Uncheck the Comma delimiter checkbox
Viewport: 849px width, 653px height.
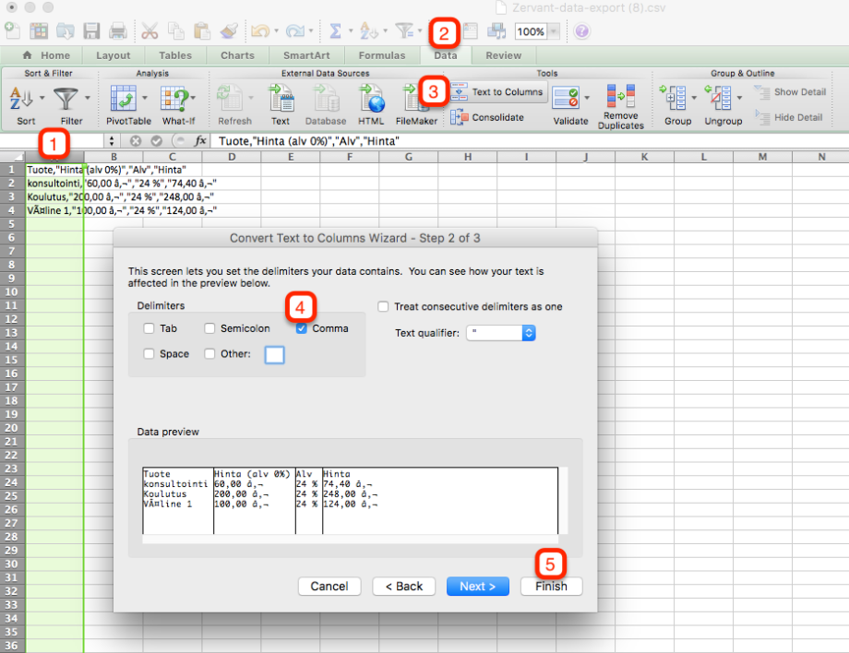coord(302,328)
